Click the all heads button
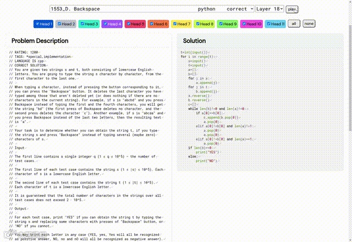Screen dimensions: 352x242 (x=294, y=24)
